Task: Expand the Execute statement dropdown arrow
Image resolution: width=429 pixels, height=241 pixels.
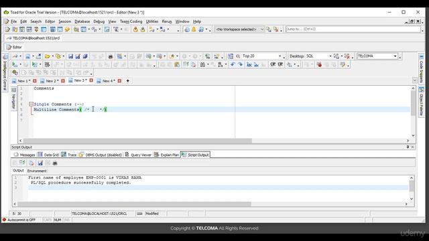Action: tap(20, 64)
